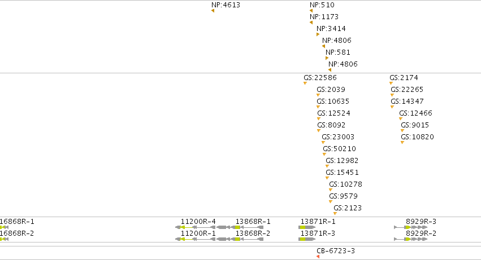Click the 8929R-2 transcript label
481x260 pixels.
(421, 233)
